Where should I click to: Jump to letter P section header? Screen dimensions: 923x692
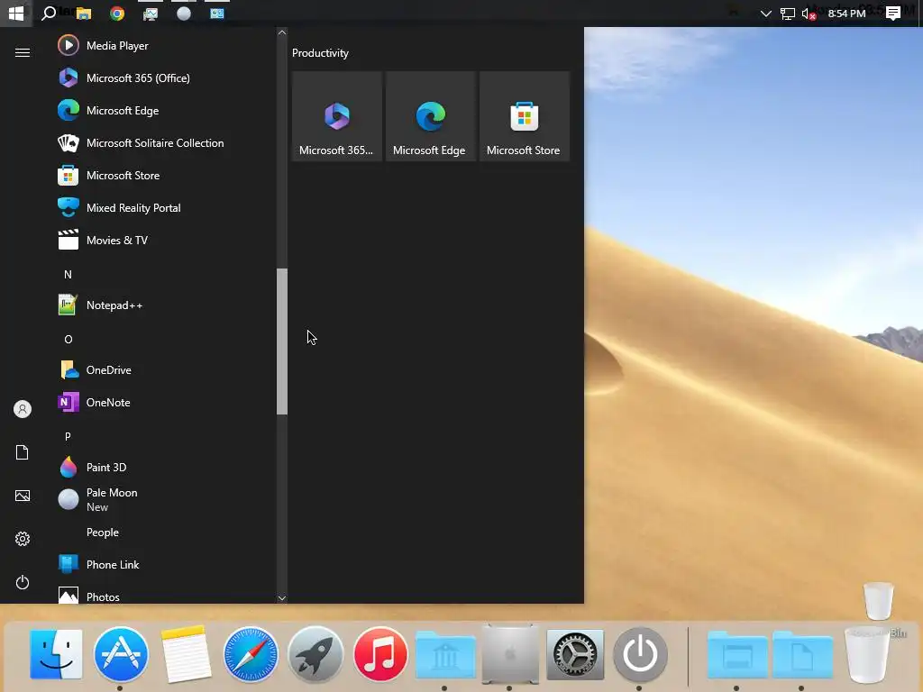click(68, 436)
